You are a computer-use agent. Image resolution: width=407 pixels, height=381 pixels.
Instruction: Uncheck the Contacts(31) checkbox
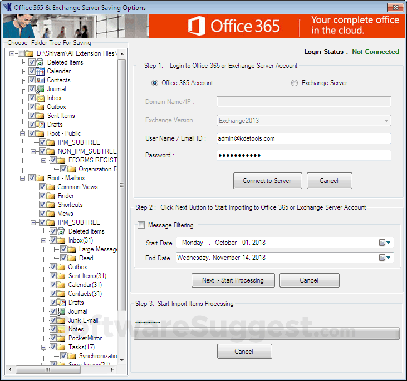pyautogui.click(x=53, y=294)
